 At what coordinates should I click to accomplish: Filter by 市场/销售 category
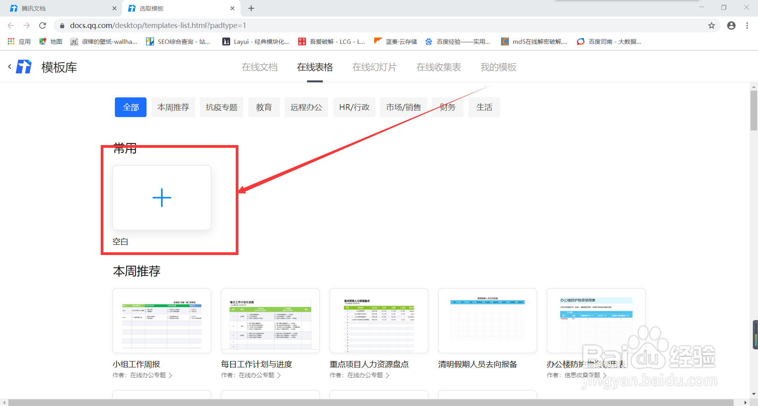[x=403, y=107]
